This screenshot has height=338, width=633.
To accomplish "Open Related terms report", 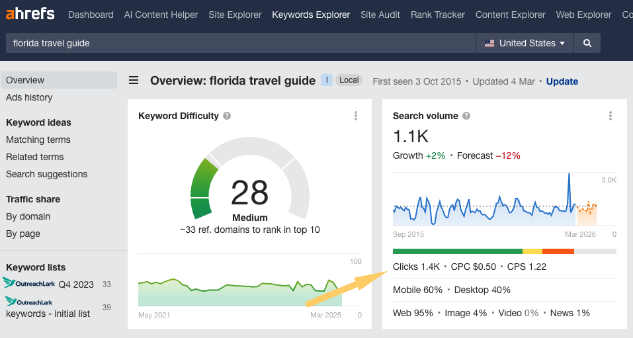I will (34, 157).
